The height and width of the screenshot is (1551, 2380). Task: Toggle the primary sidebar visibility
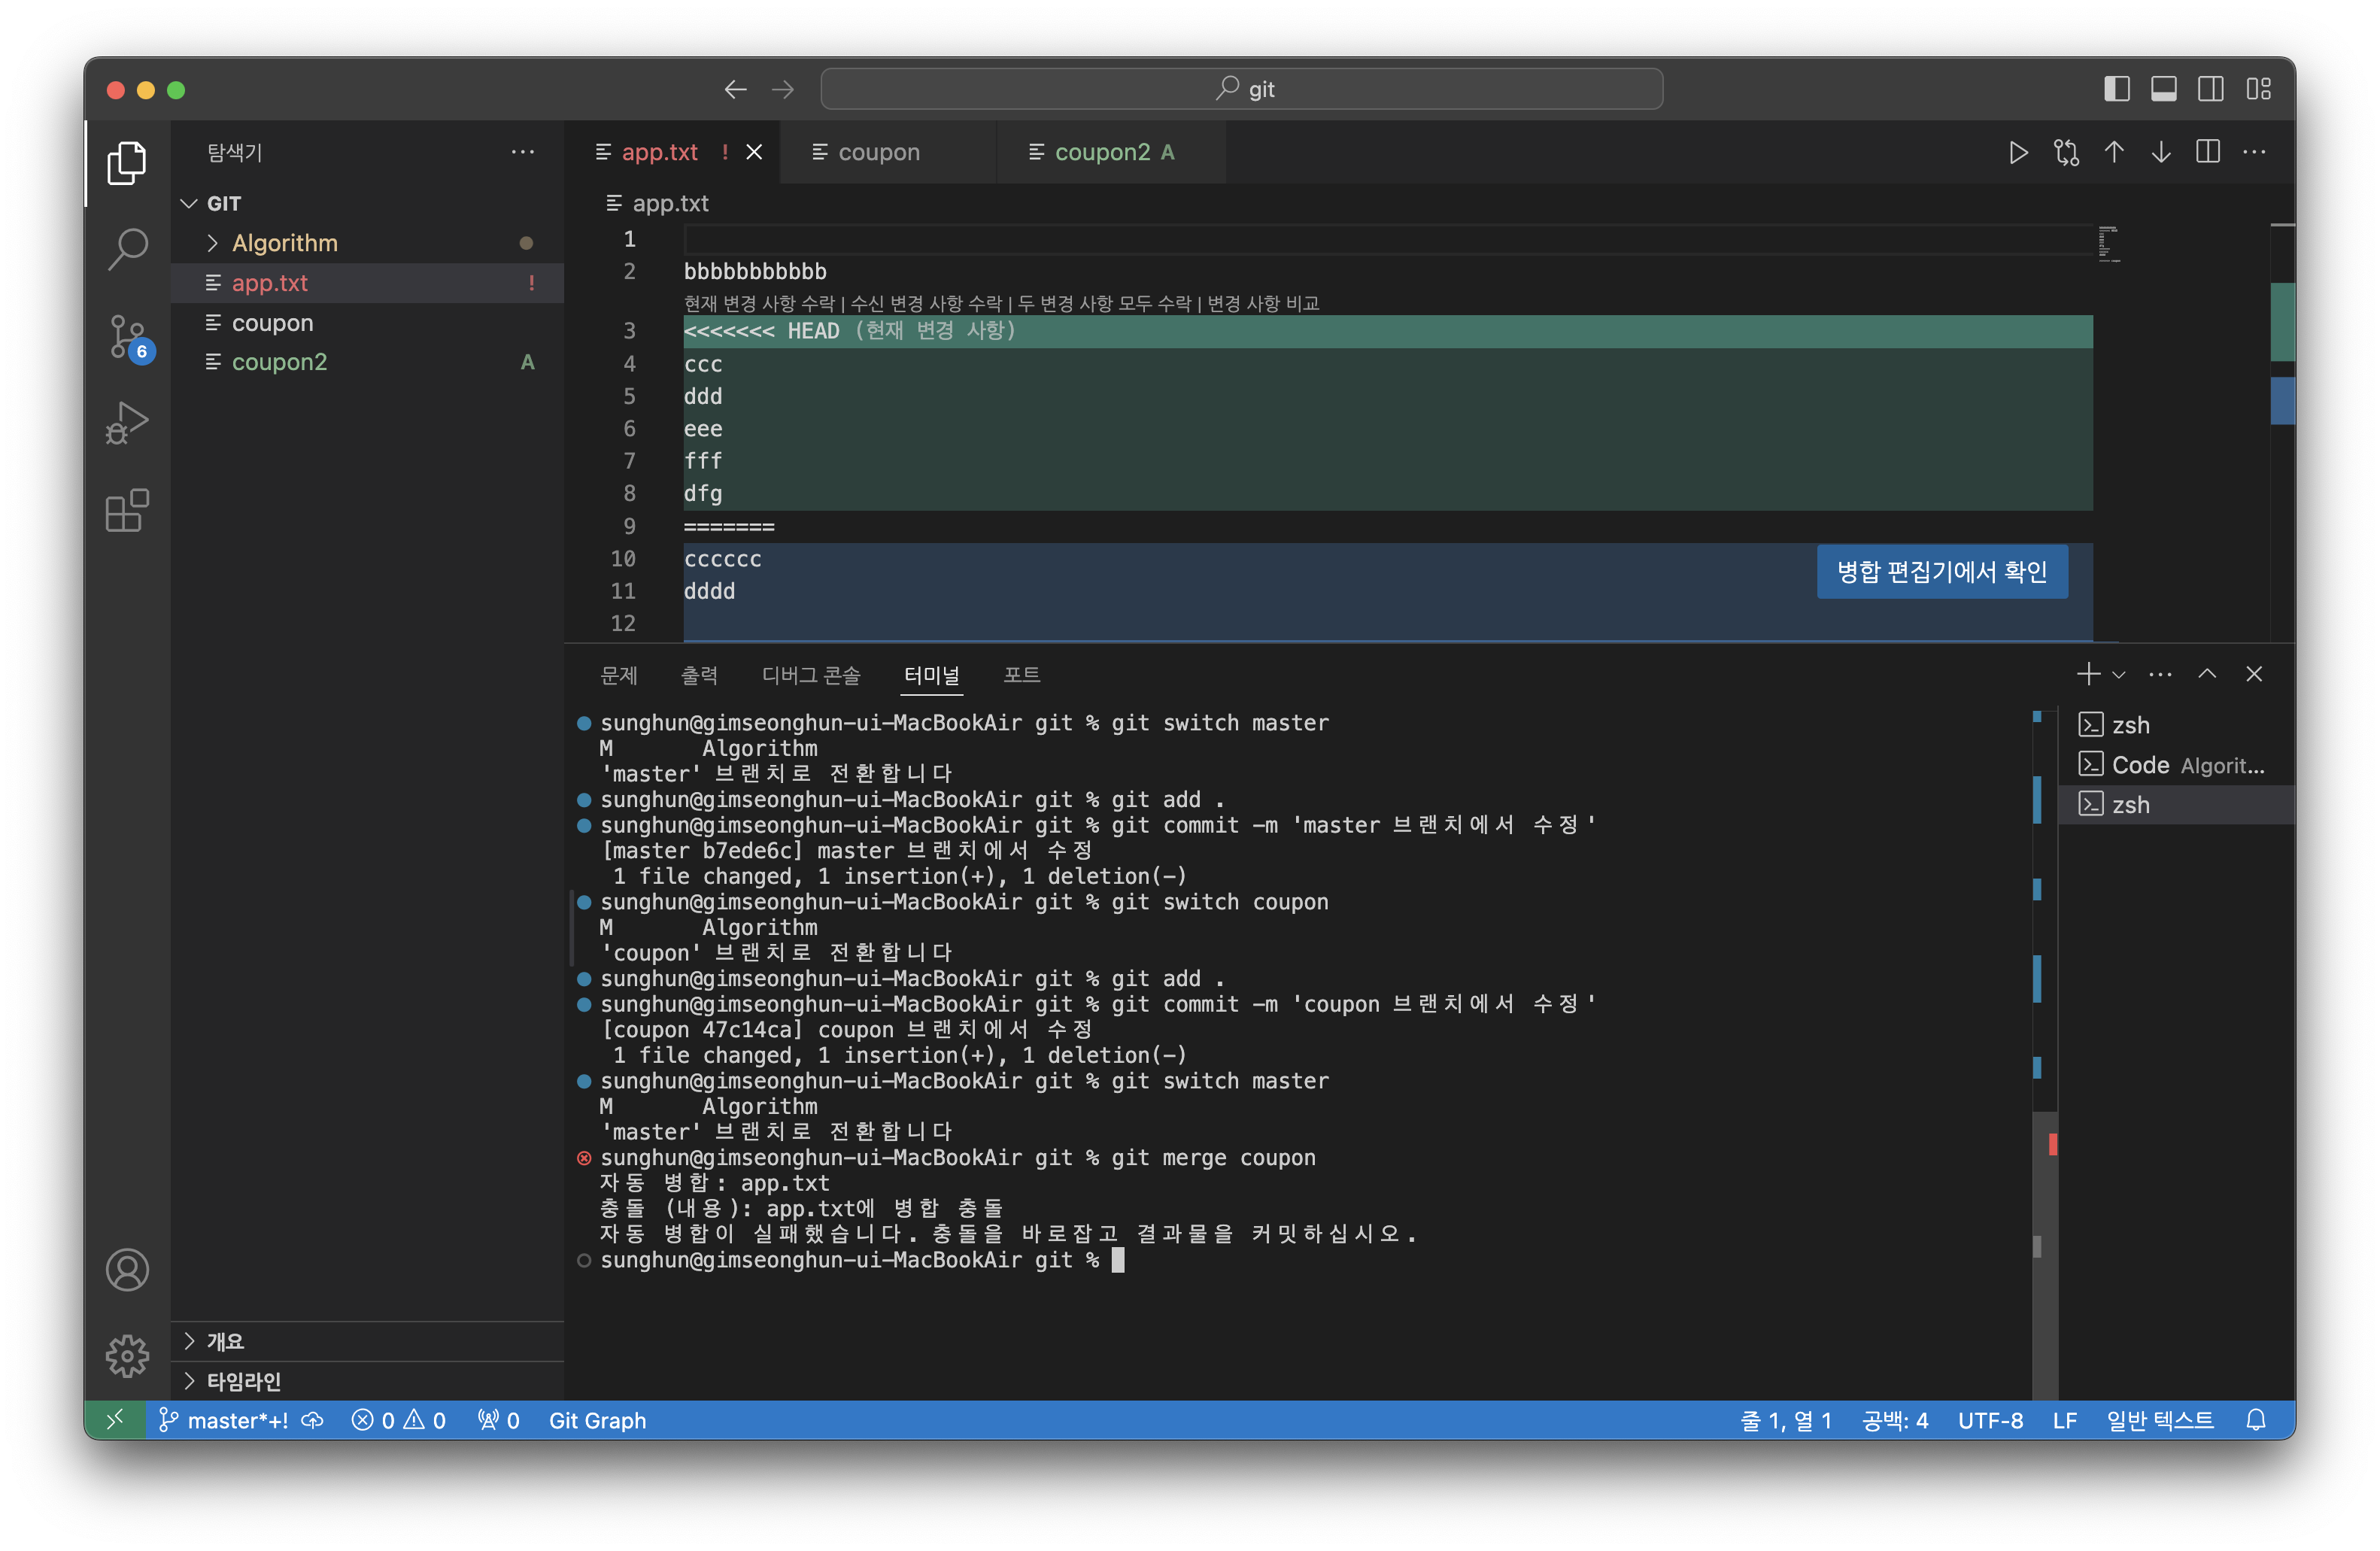point(2116,89)
